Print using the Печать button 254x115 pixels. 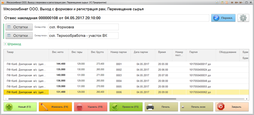161,107
